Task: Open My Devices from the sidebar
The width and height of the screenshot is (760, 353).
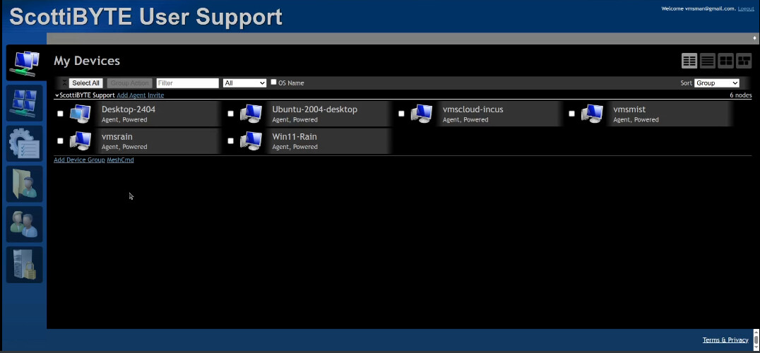Action: (25, 63)
